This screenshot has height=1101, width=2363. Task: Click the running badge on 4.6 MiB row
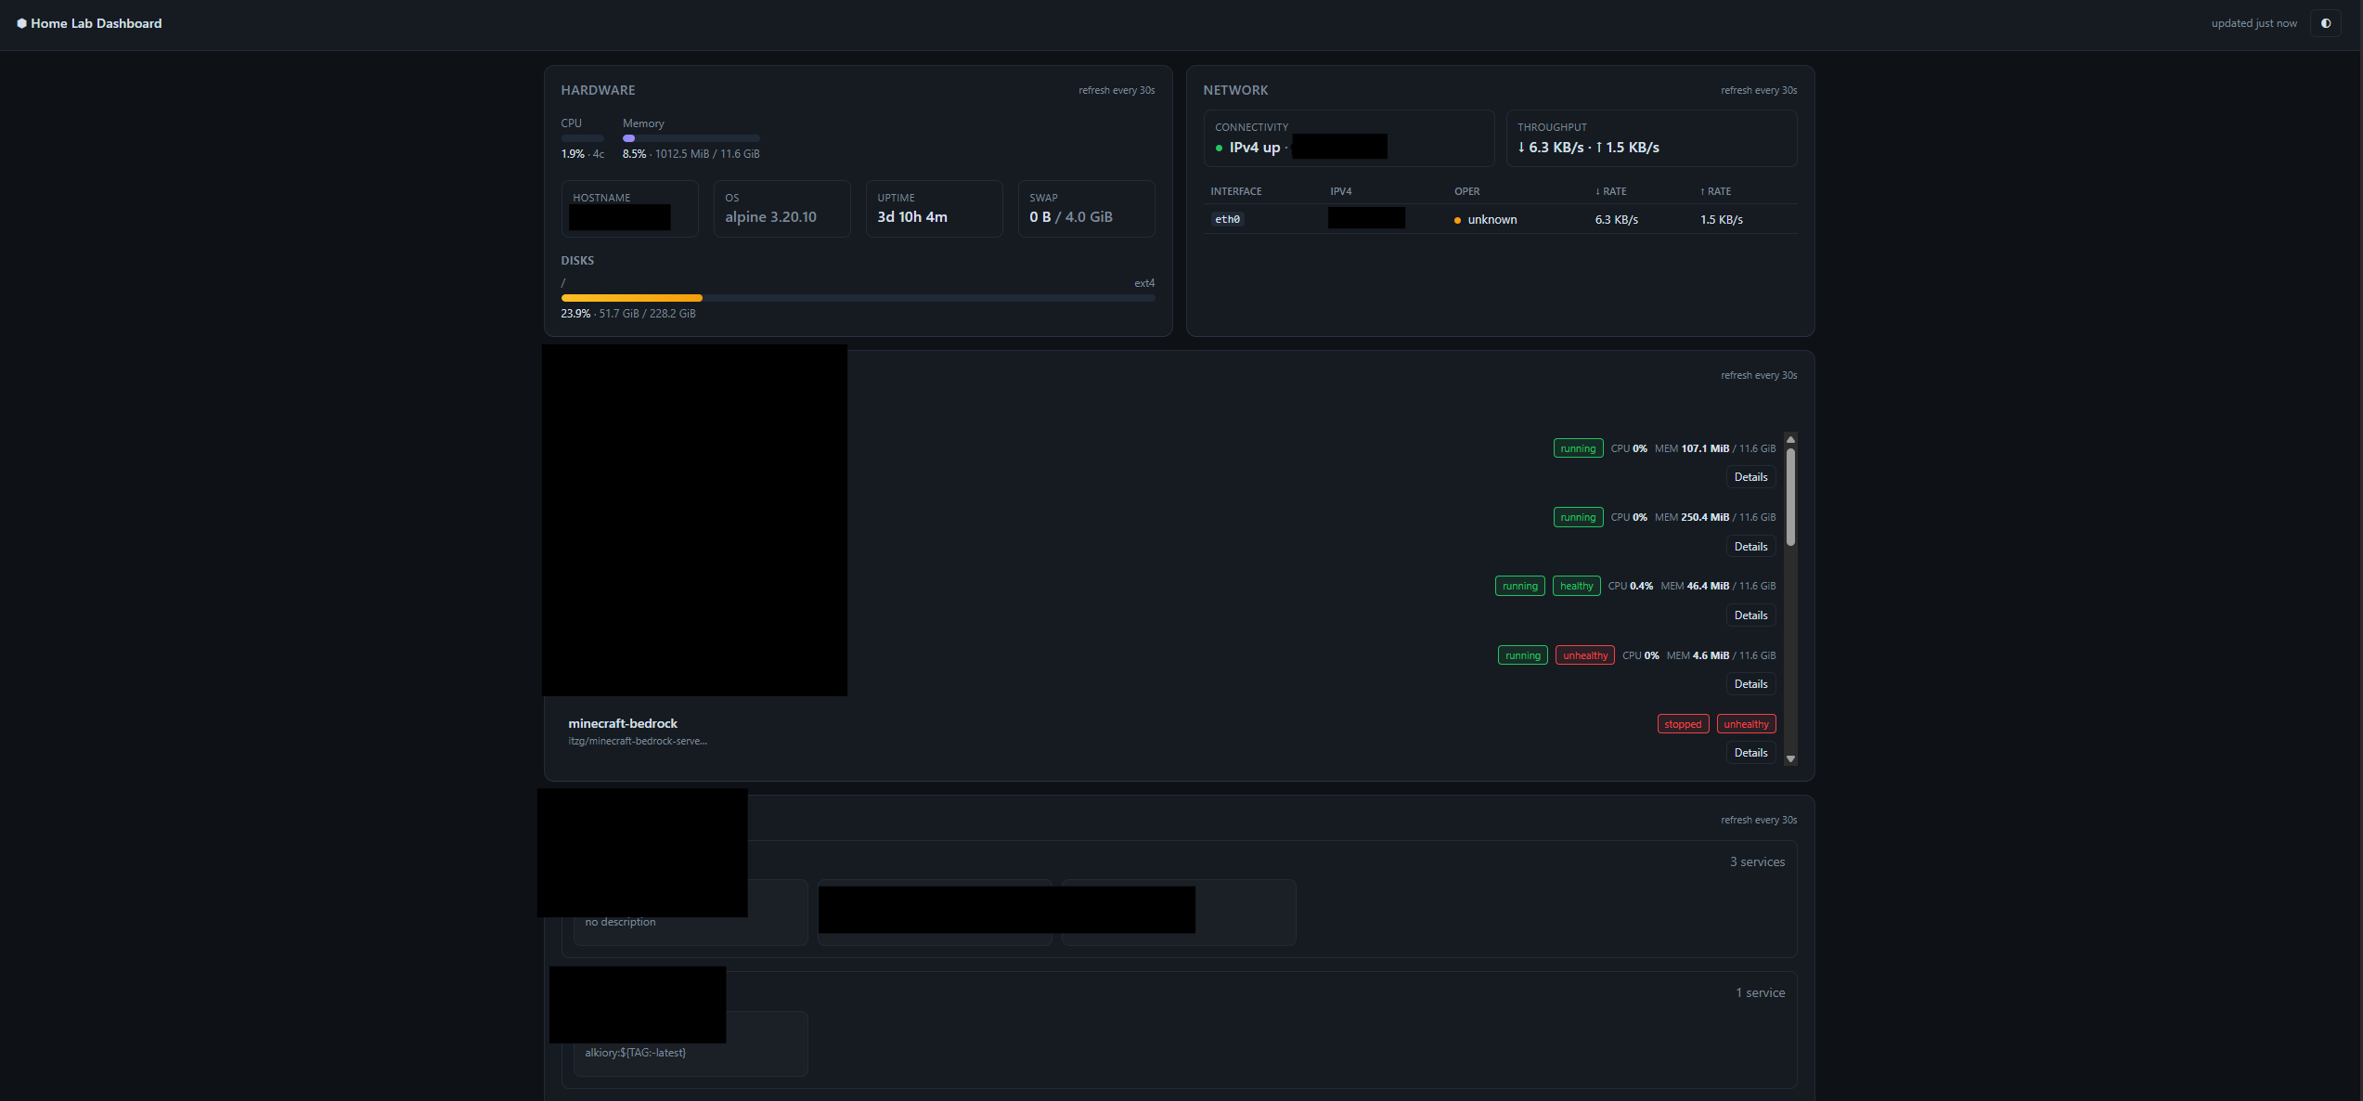click(1523, 655)
